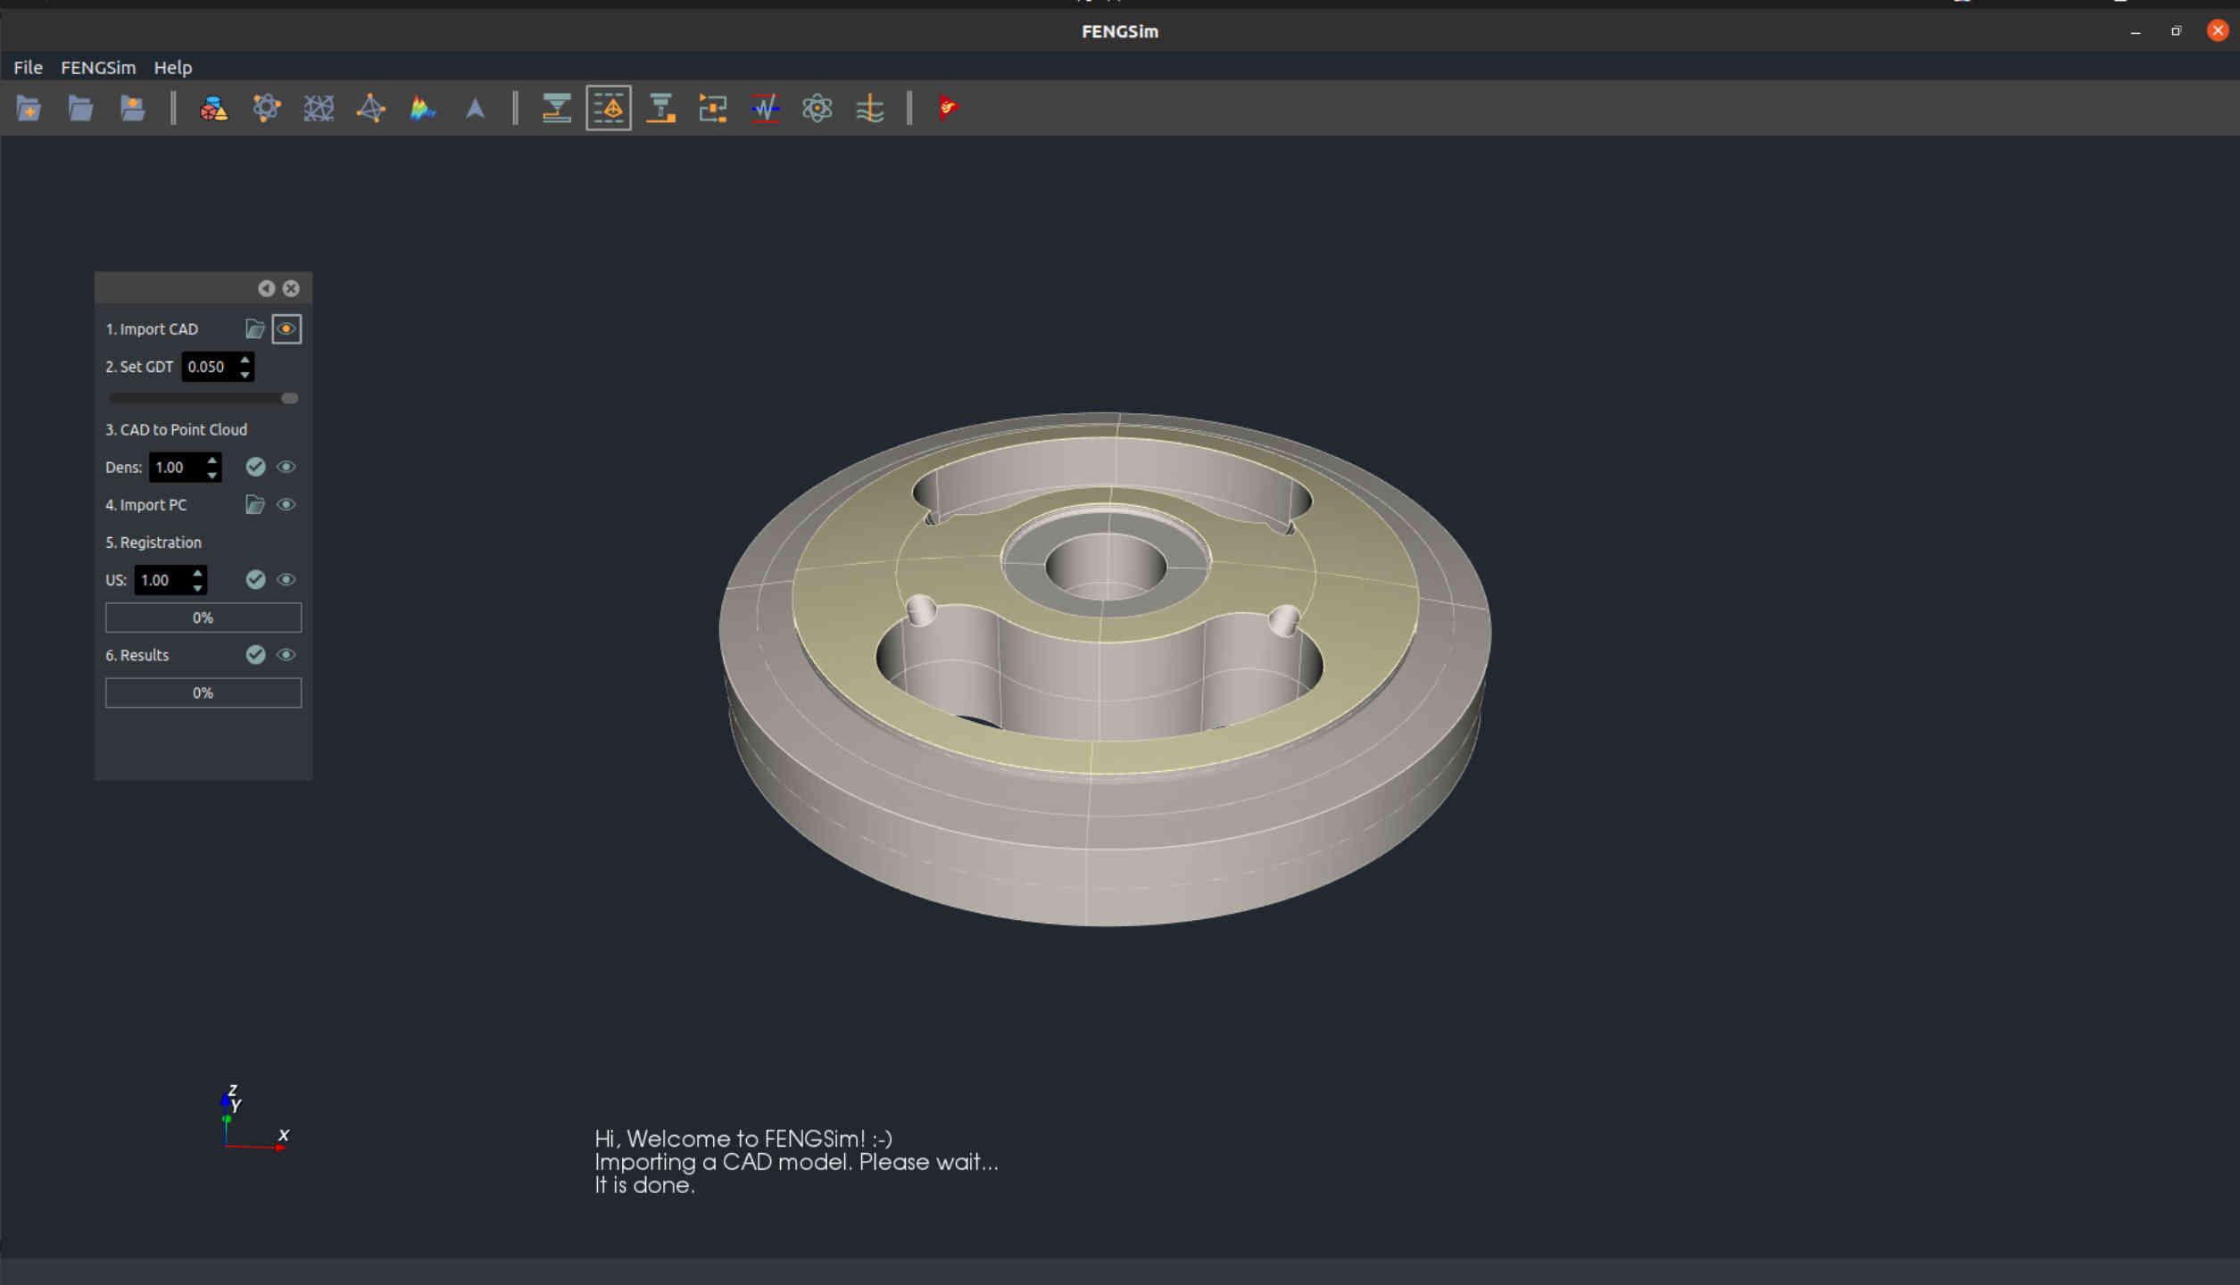Screen dimensions: 2240x1285
Task: Toggle Results visibility eye icon
Action: [286, 655]
